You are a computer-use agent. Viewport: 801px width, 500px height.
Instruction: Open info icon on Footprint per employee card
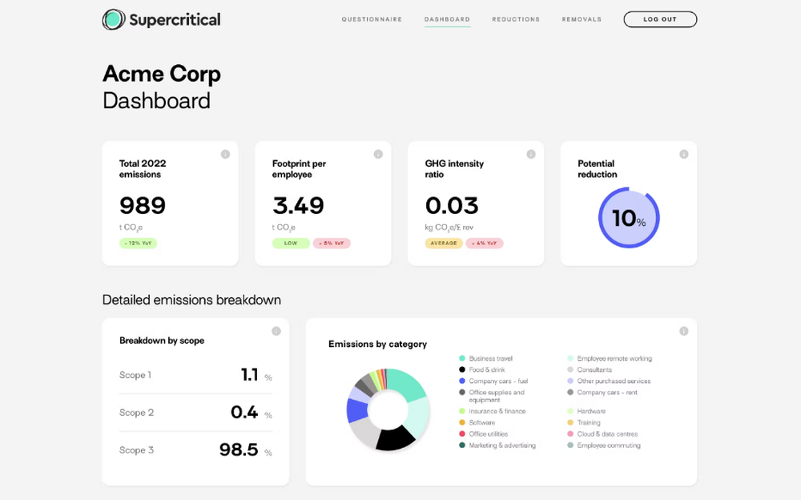coord(378,154)
